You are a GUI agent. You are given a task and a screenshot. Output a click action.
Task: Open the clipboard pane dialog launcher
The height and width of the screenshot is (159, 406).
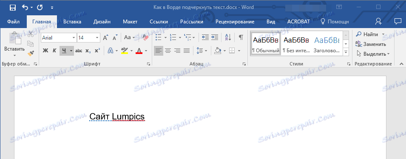pos(35,64)
